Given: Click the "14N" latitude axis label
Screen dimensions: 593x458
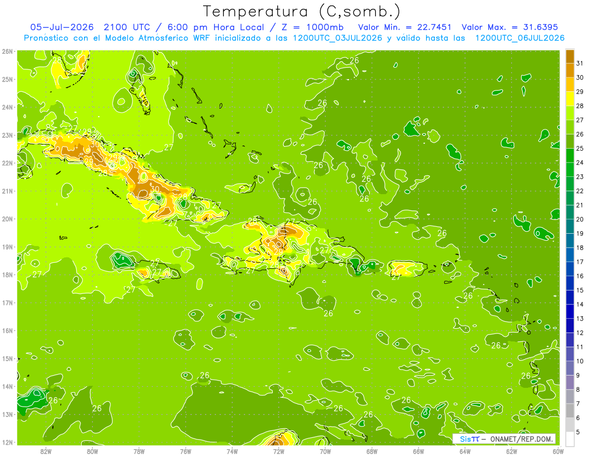Looking at the screenshot, I should click(x=7, y=386).
